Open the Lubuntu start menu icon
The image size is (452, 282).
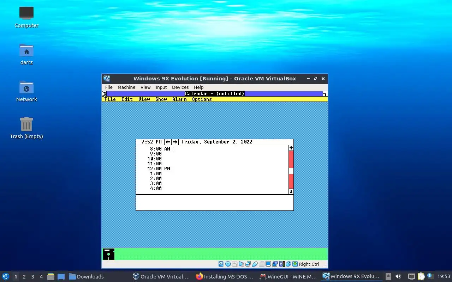click(x=6, y=276)
